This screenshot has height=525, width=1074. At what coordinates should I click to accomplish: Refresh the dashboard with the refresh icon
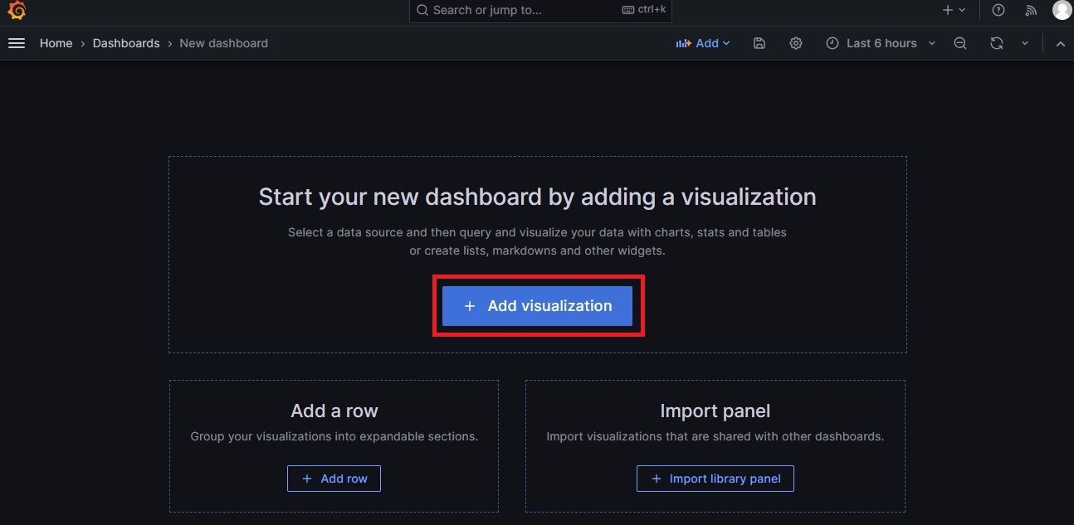[x=996, y=42]
